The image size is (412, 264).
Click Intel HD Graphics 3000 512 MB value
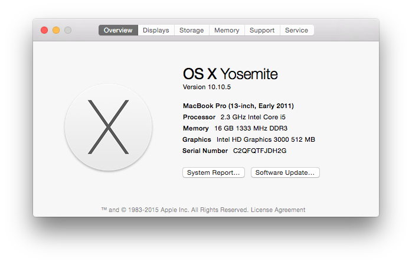pos(266,139)
